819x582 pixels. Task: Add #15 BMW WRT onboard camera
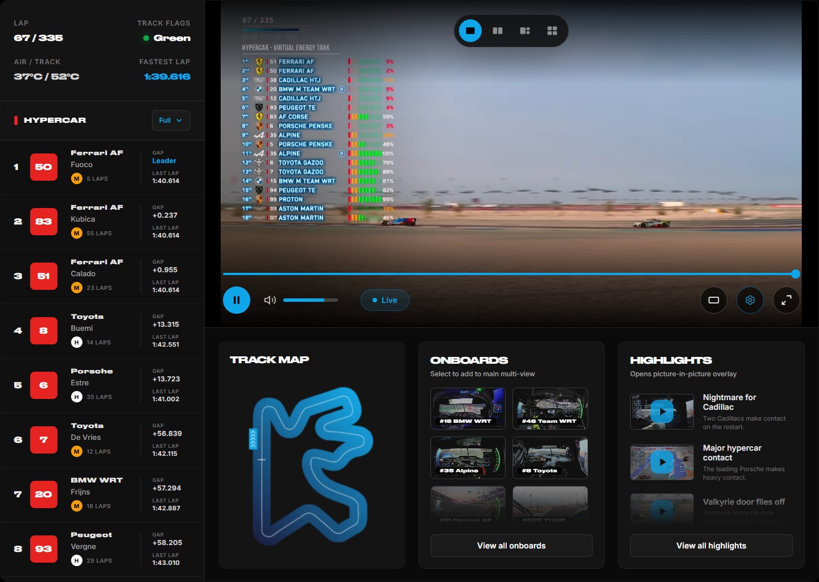click(x=468, y=408)
